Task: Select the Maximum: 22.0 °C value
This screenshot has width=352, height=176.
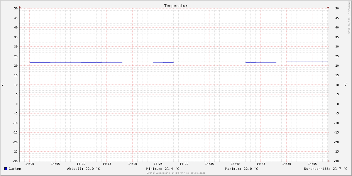Action: pos(242,169)
